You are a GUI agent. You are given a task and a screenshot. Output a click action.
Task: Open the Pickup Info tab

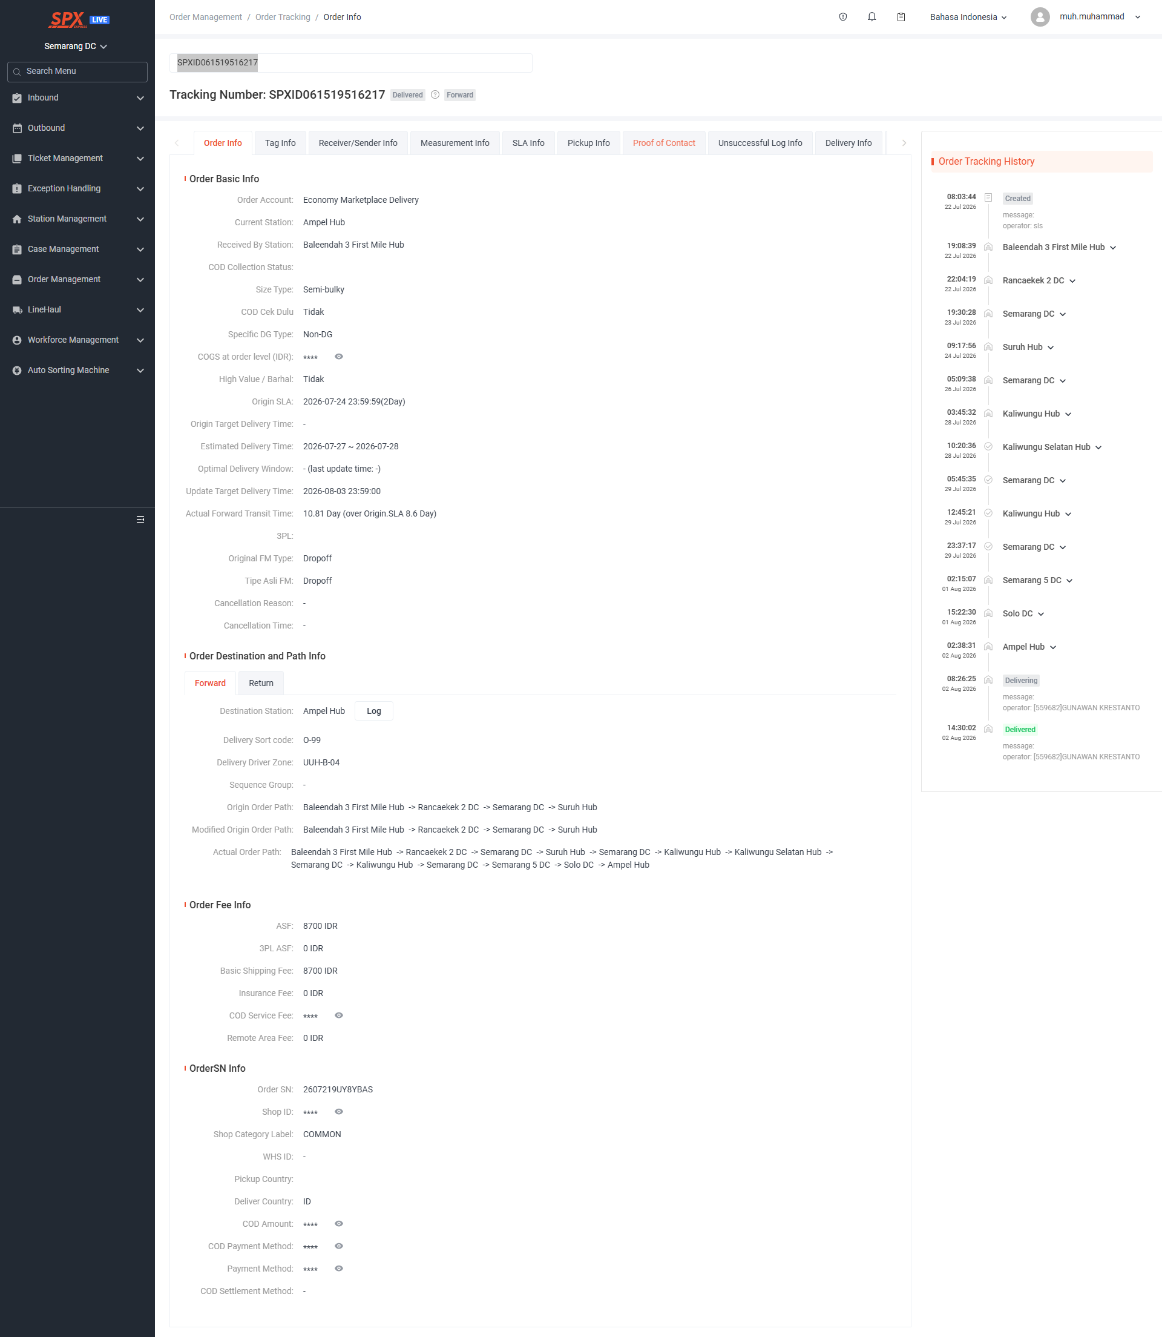[589, 143]
